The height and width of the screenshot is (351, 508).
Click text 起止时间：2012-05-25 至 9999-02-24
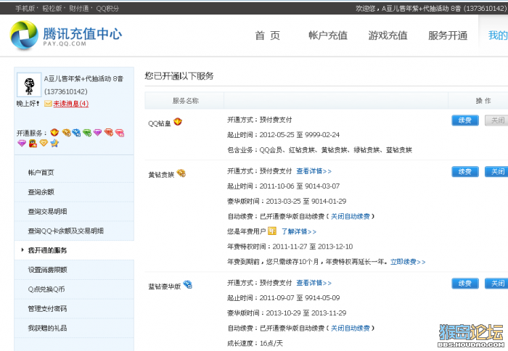coord(284,135)
